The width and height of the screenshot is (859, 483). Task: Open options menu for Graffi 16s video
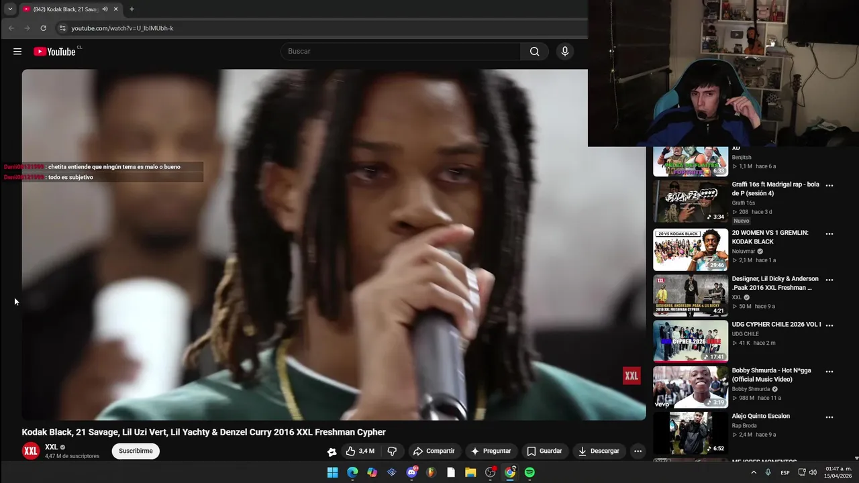point(829,185)
